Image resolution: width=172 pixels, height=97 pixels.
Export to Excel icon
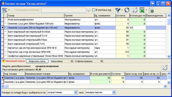coord(142,10)
